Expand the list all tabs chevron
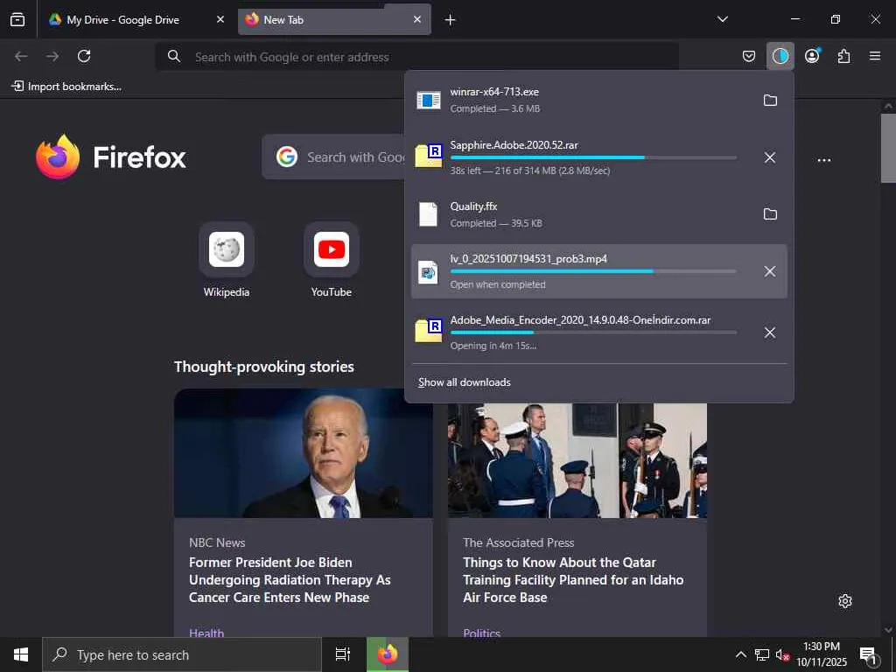896x672 pixels. click(722, 19)
